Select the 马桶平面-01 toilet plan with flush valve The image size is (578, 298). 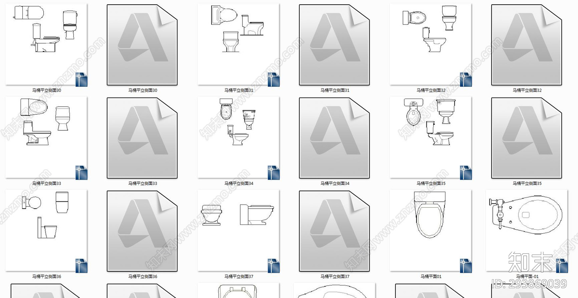[526, 230]
